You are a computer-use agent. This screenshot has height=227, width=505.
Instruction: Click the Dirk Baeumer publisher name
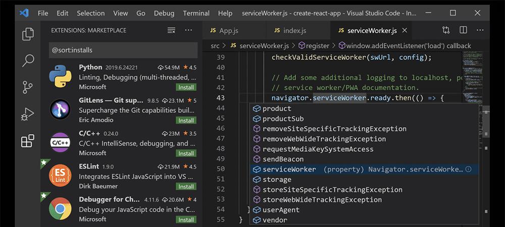(x=98, y=186)
